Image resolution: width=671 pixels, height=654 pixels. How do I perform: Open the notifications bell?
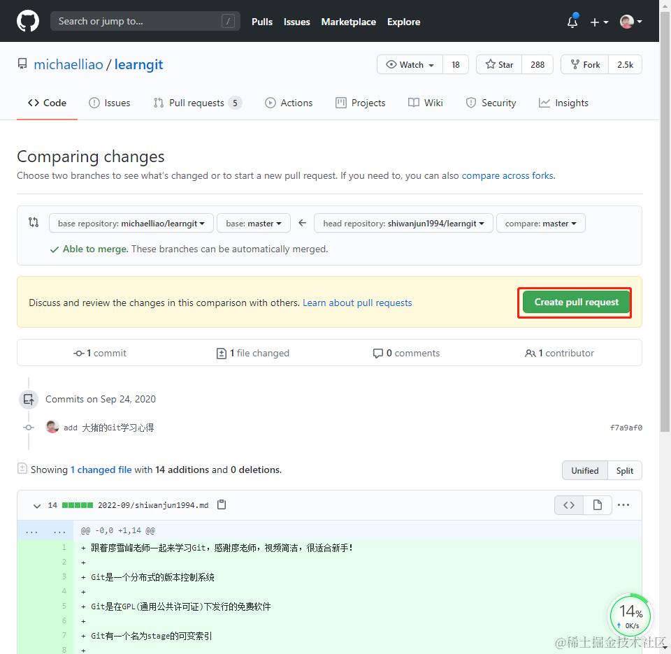tap(572, 22)
